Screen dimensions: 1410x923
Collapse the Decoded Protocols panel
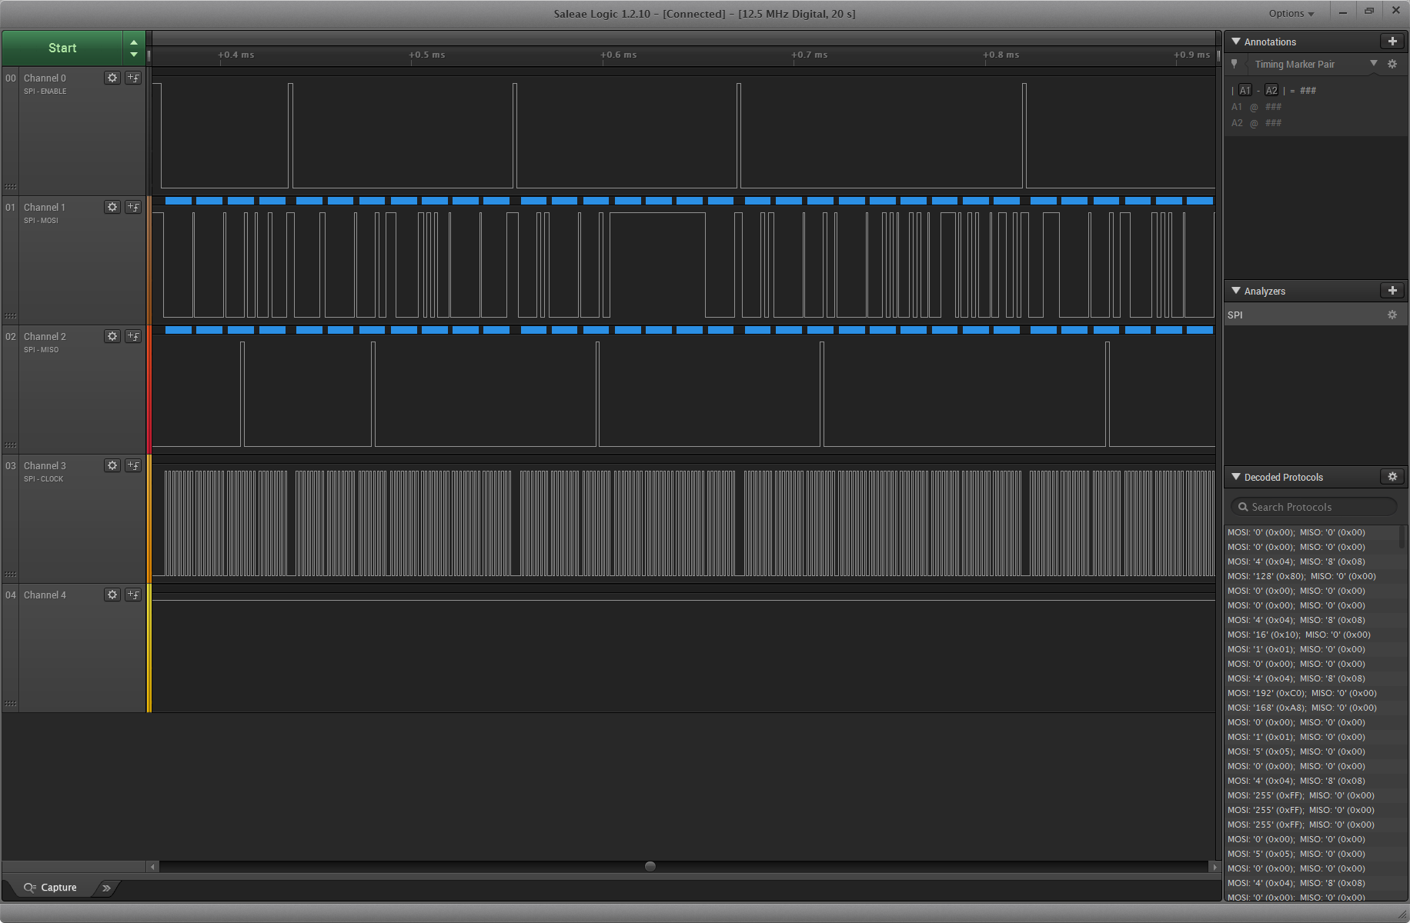click(x=1236, y=477)
